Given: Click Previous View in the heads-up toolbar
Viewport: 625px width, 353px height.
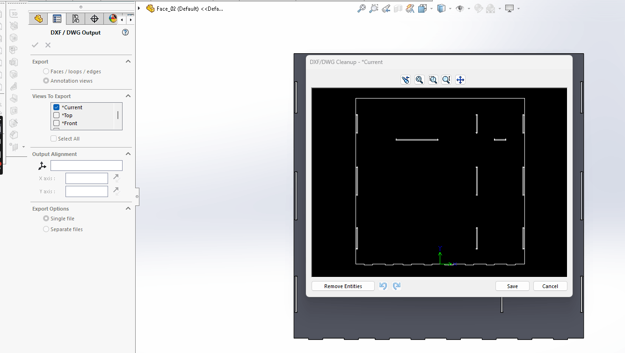Looking at the screenshot, I should (385, 8).
